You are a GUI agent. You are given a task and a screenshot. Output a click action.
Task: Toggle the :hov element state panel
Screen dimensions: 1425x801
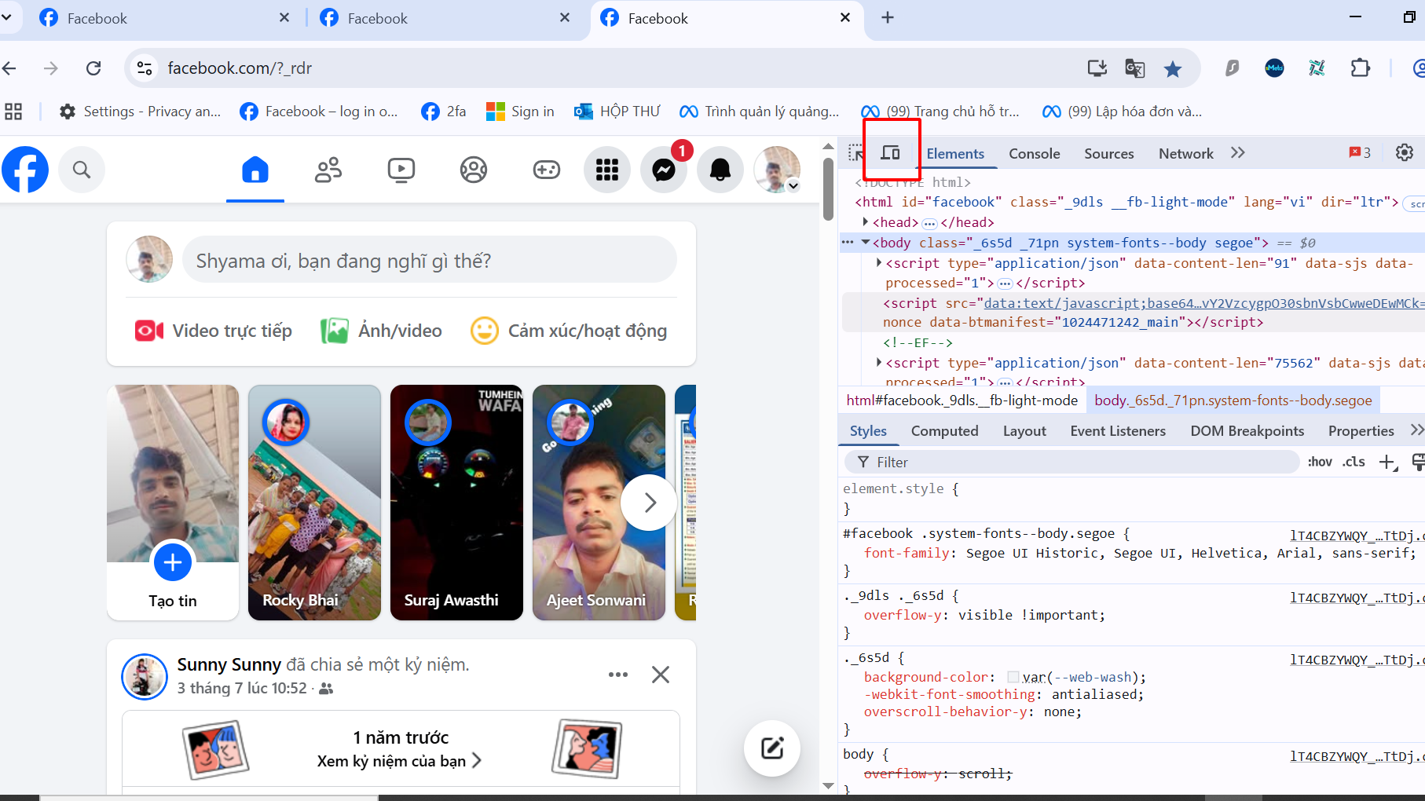(x=1319, y=462)
